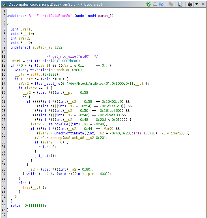This screenshot has height=218, width=207.
Task: Click the GetCrcValue function call
Action: [x=57, y=124]
